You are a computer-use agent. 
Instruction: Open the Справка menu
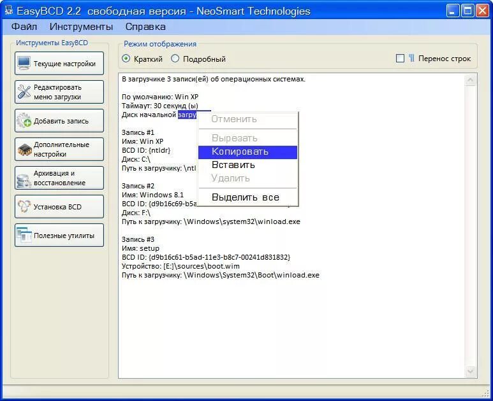[x=145, y=27]
